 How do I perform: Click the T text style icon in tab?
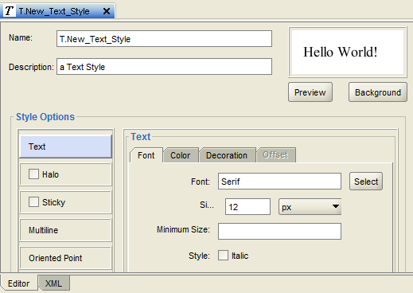[x=10, y=11]
